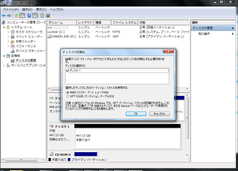Uncheck the ディスク 1 checkbox in dialog
This screenshot has height=171, width=238.
click(x=67, y=71)
